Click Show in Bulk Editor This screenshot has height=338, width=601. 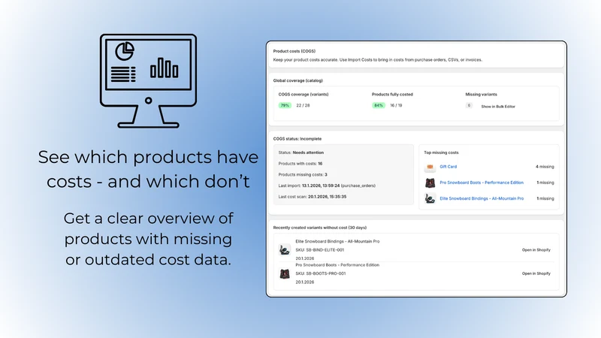click(x=498, y=107)
